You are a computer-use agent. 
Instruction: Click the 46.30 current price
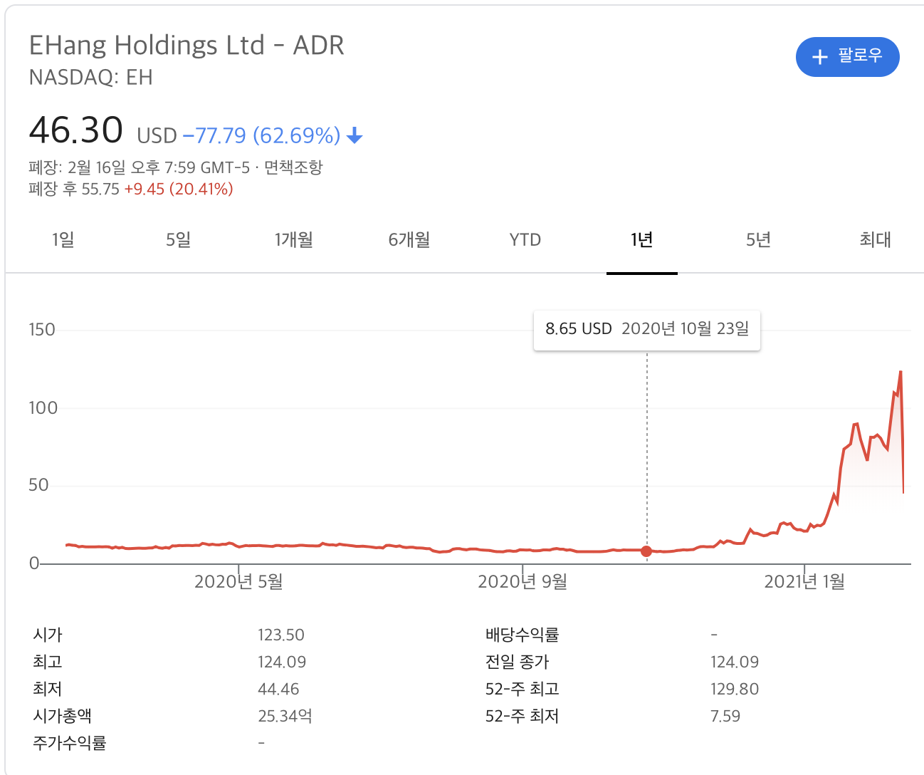point(76,130)
